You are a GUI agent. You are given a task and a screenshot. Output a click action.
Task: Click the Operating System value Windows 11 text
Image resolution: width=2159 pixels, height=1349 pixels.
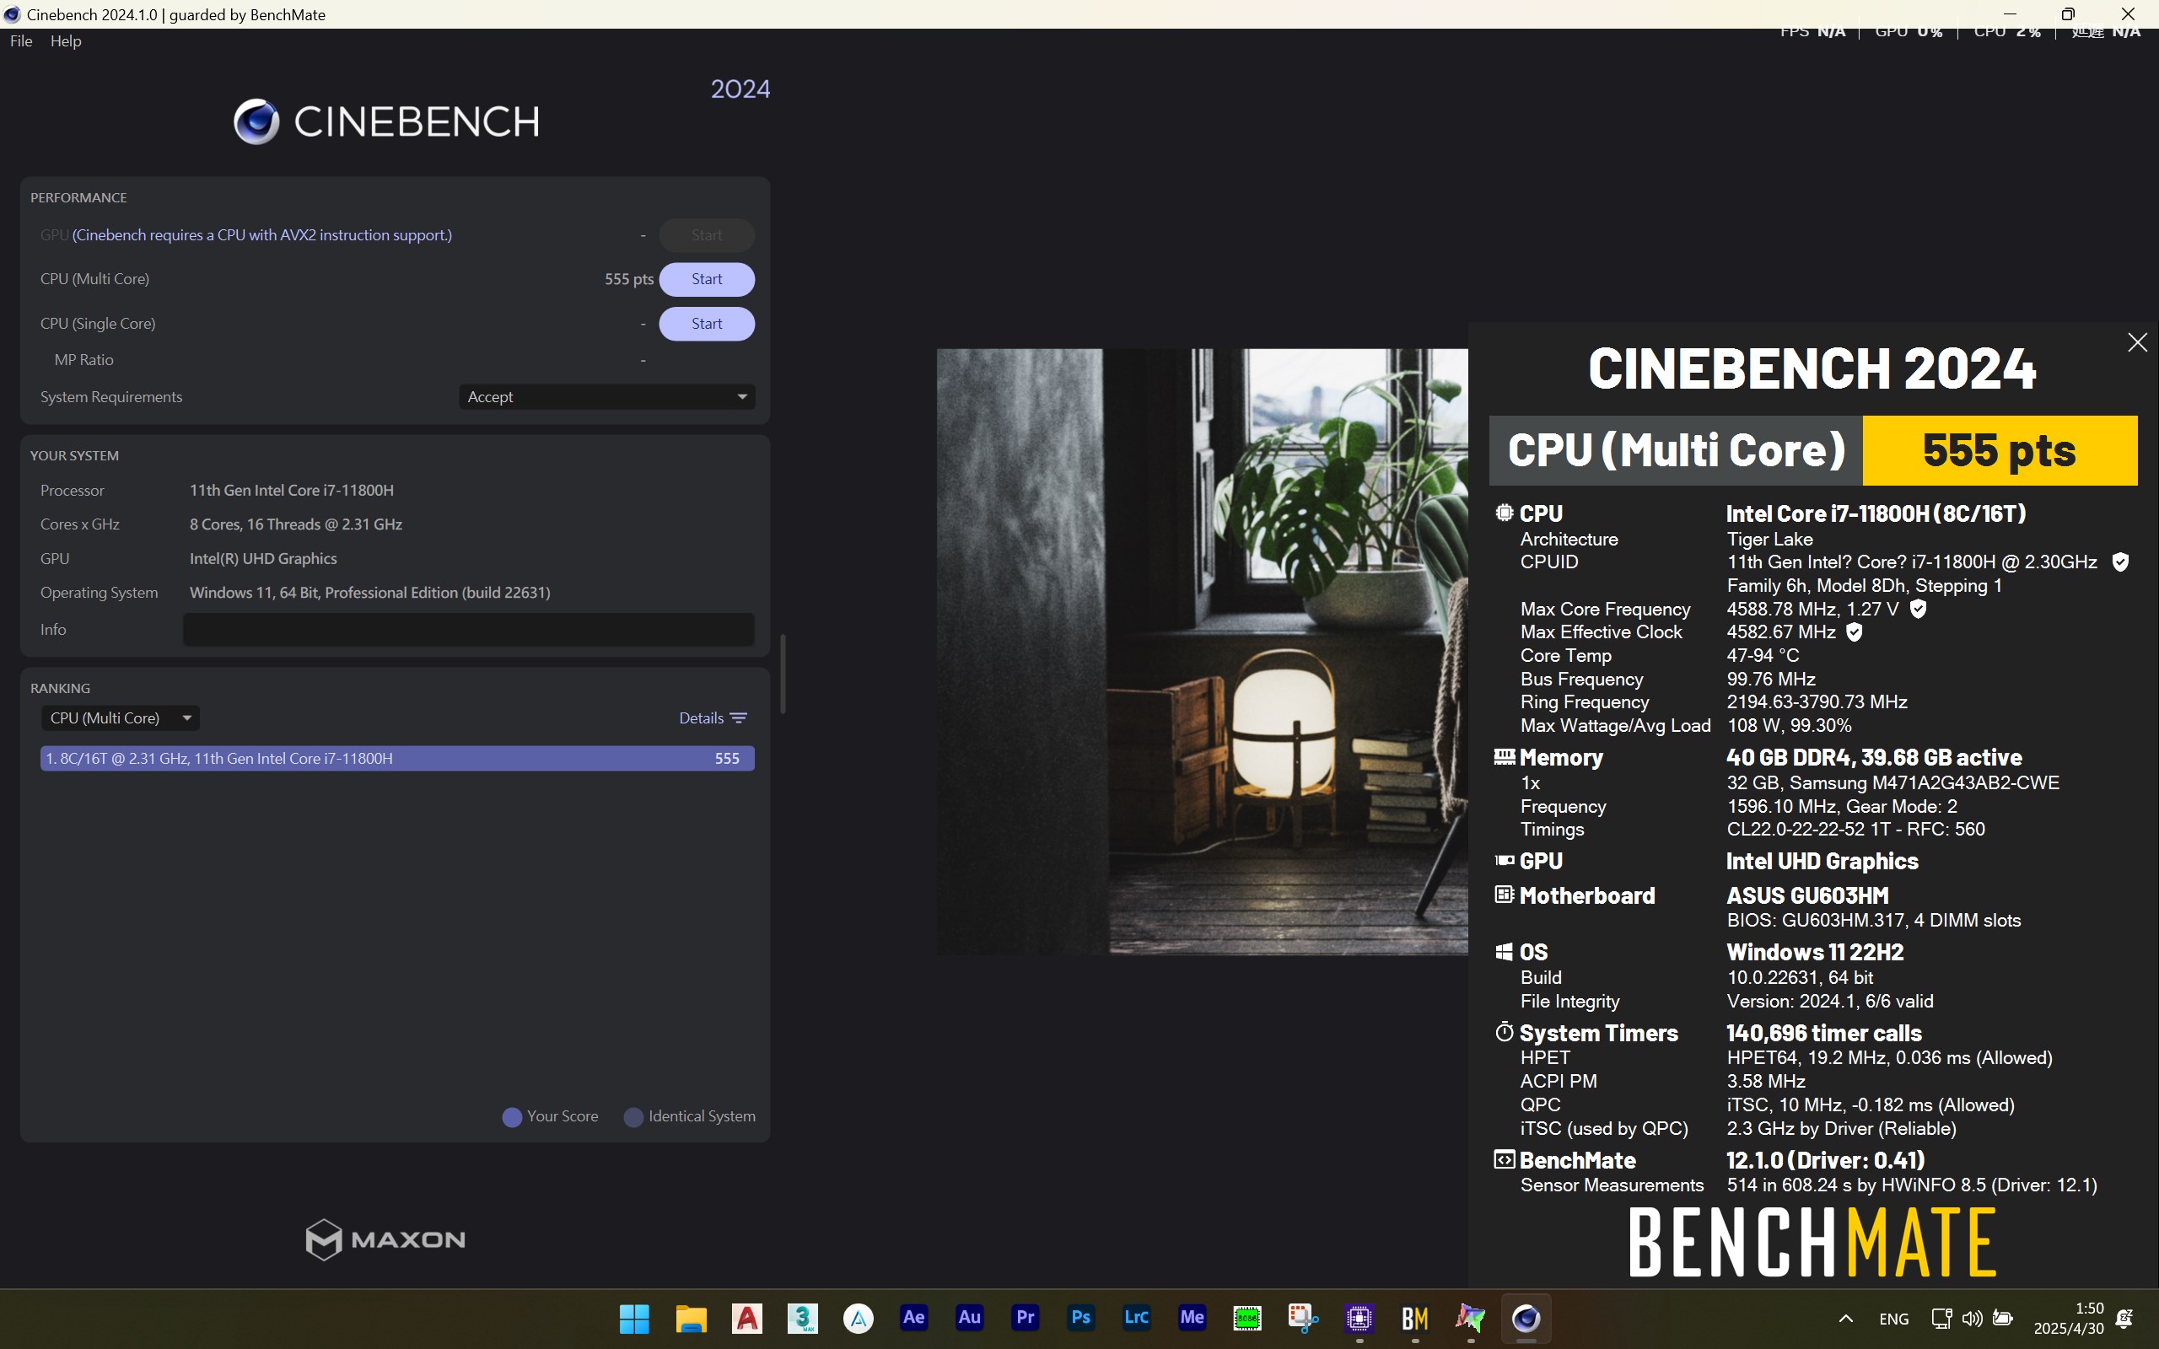(x=369, y=593)
